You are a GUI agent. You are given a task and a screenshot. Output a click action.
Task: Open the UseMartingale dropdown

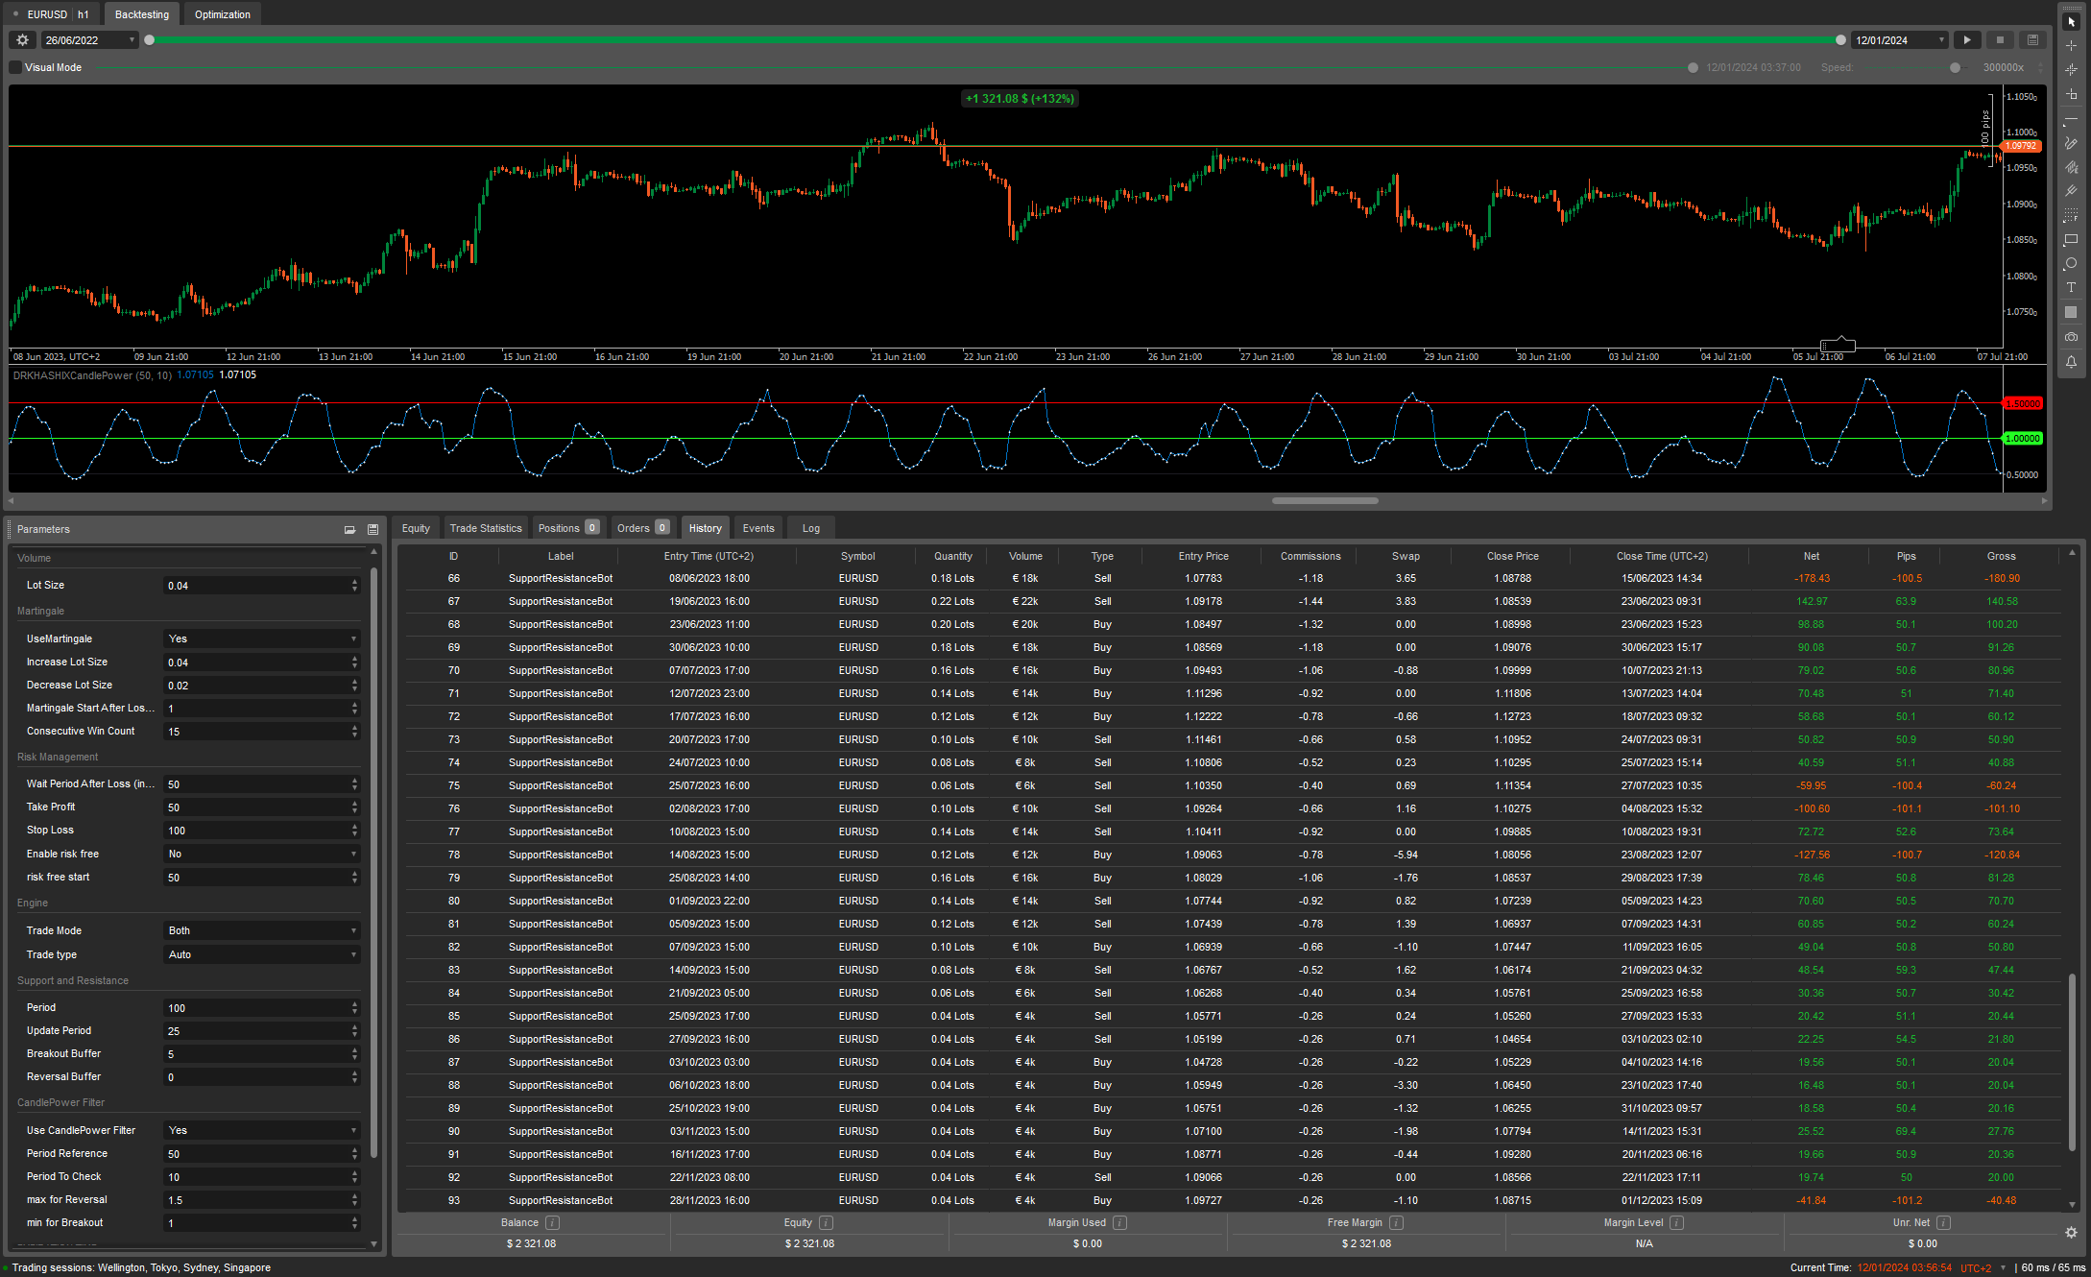tap(260, 638)
